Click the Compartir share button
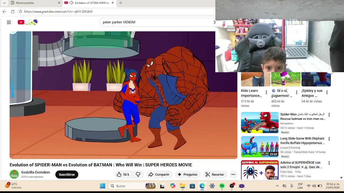The width and height of the screenshot is (344, 193). [159, 175]
